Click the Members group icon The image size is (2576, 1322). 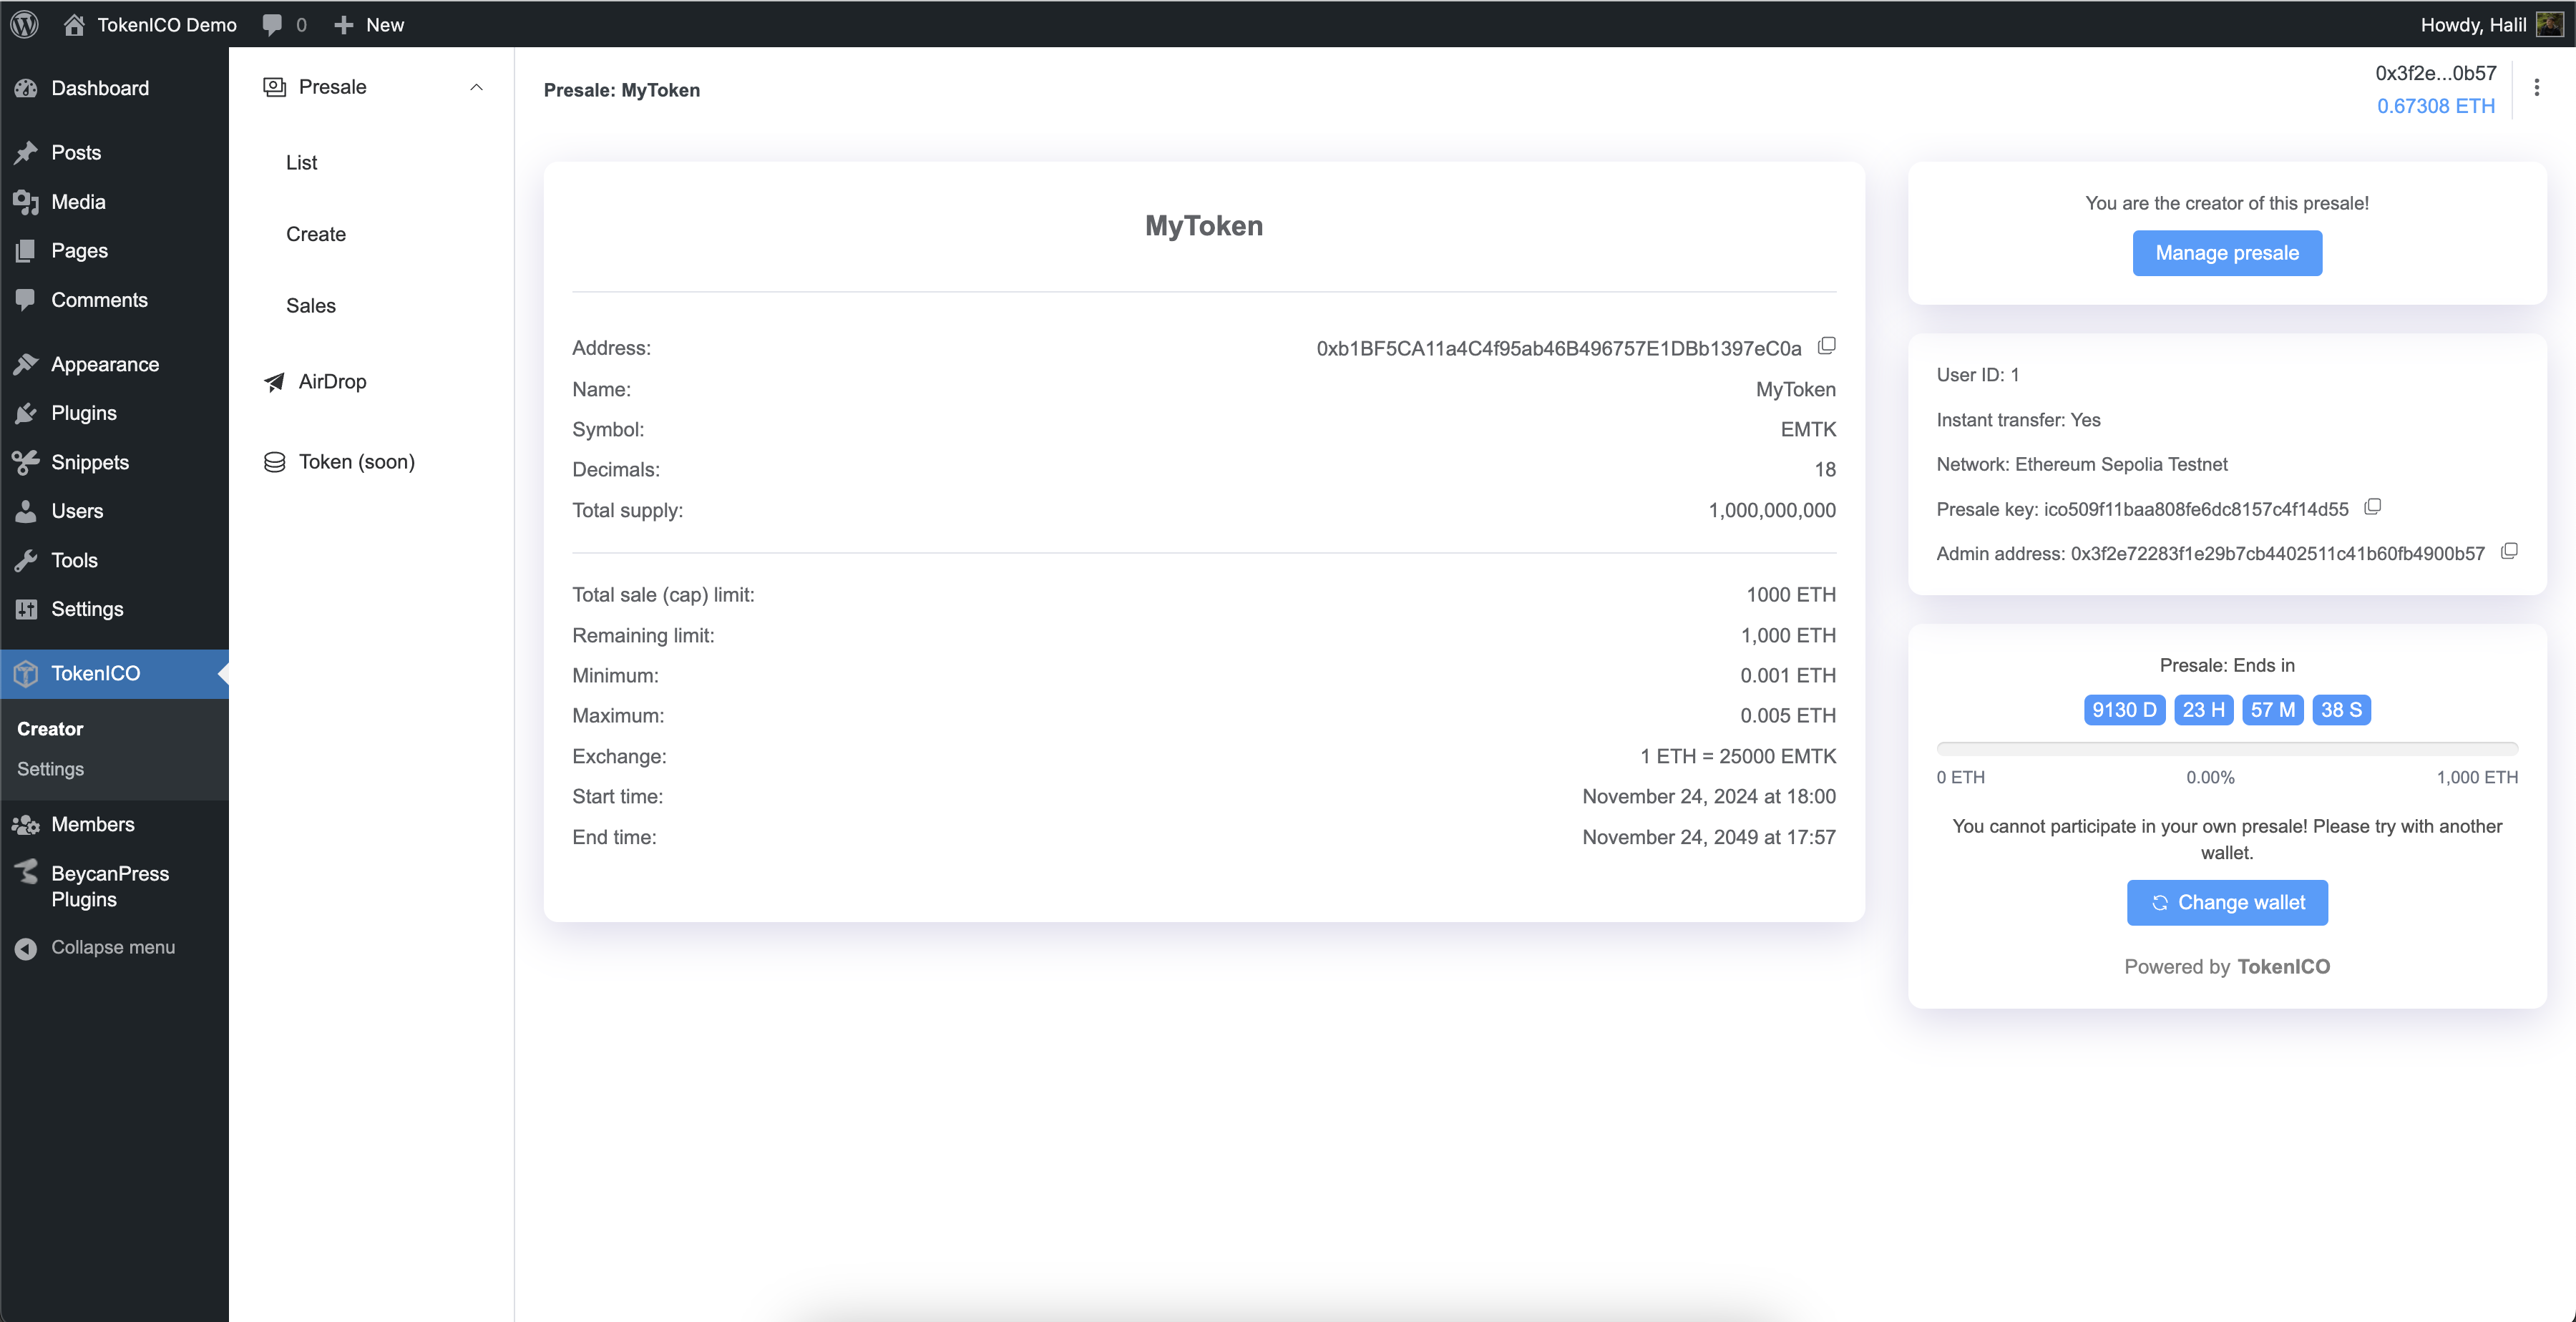point(26,825)
